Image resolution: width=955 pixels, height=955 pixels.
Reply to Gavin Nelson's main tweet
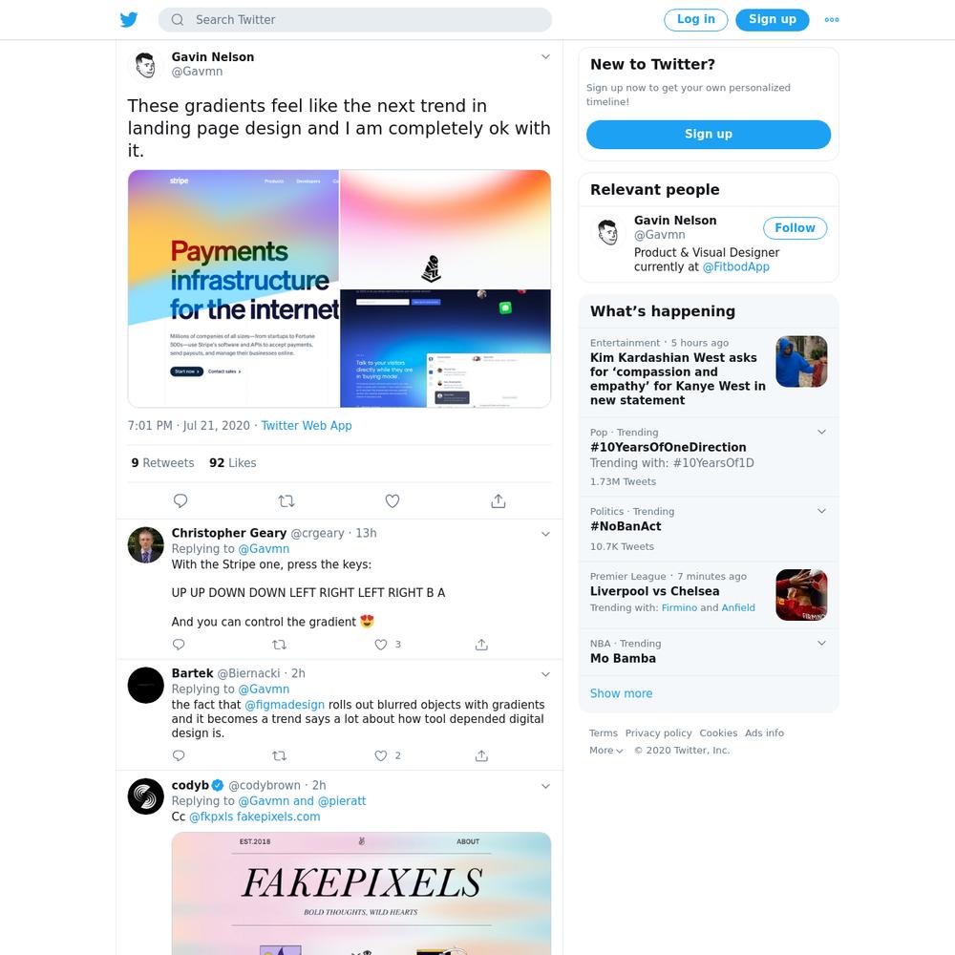click(180, 500)
